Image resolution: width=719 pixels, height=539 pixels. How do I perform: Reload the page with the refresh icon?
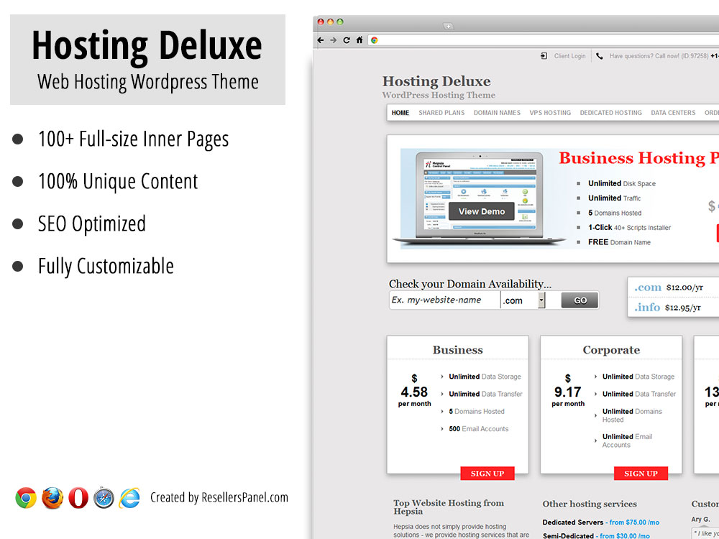pos(347,40)
